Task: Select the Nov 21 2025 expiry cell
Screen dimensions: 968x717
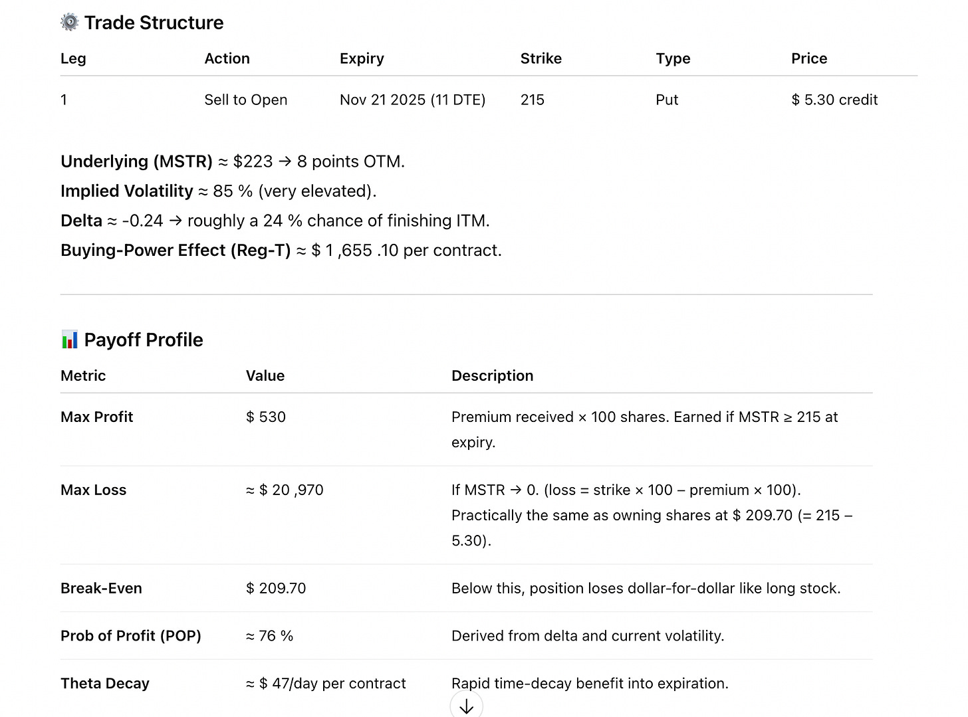Action: click(412, 100)
